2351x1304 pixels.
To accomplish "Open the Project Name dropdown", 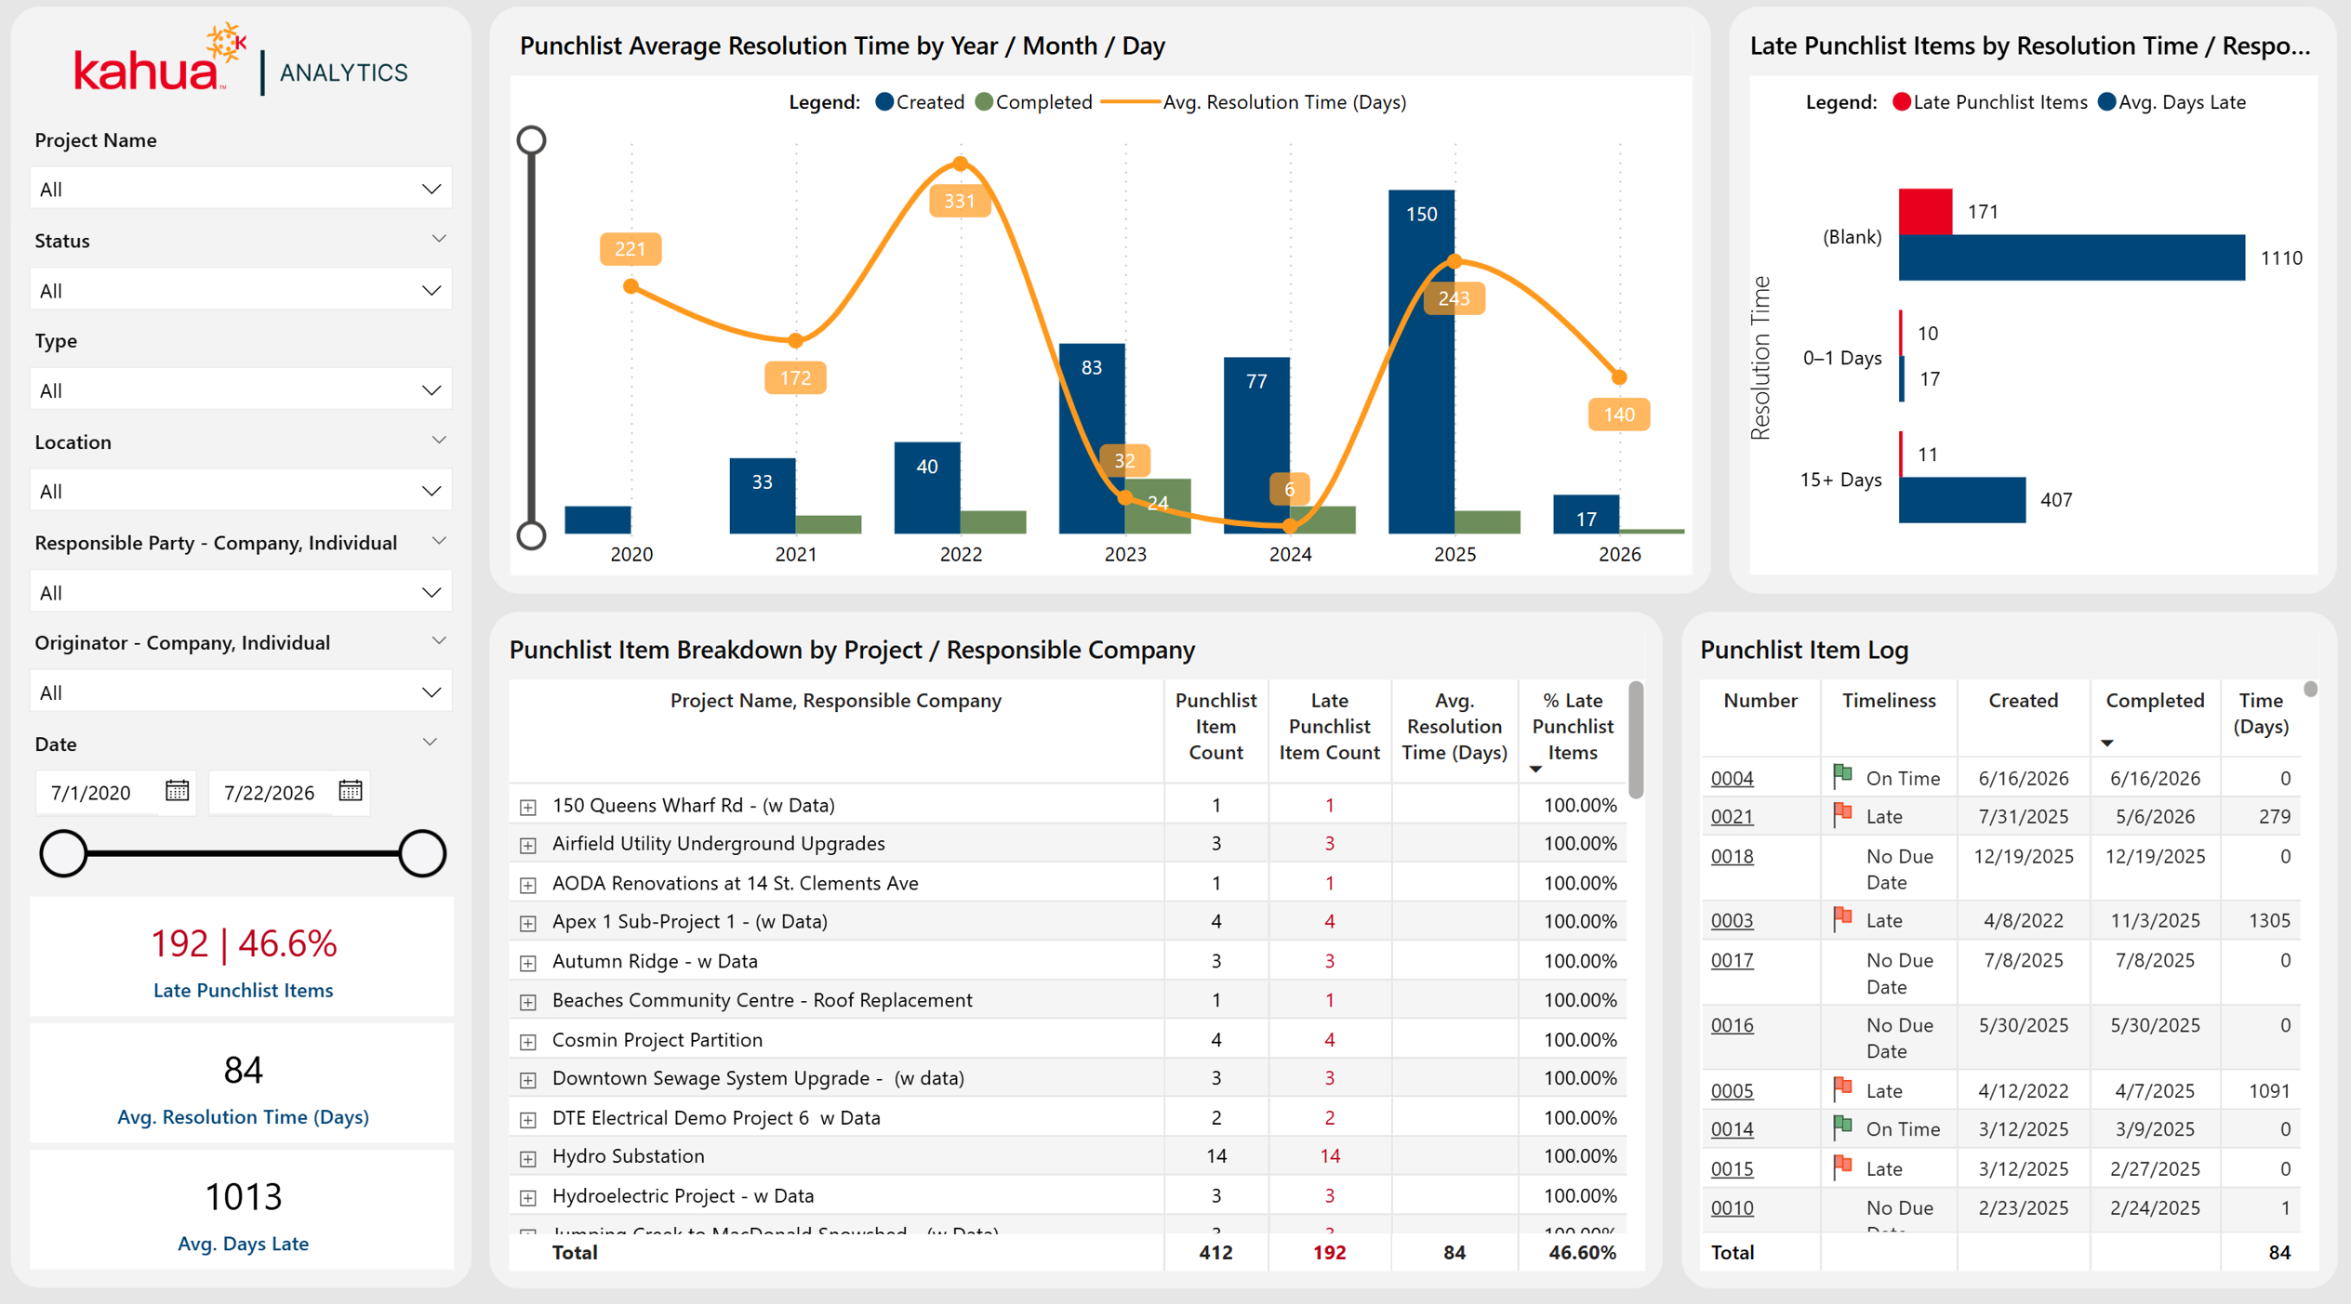I will [x=241, y=189].
